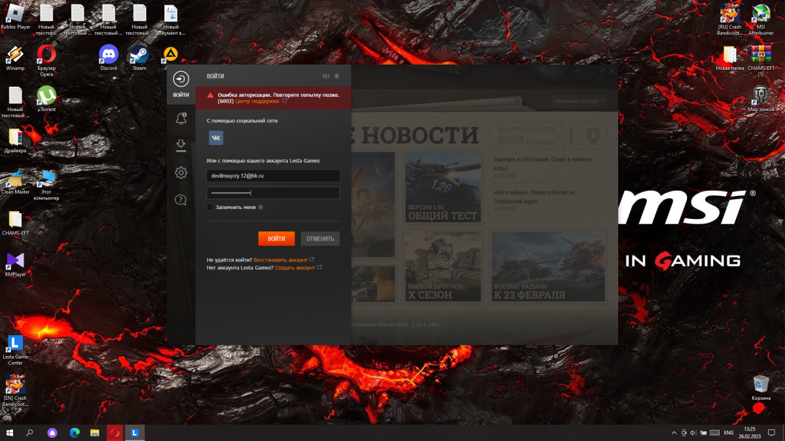785x441 pixels.
Task: Open the Общий тест 1.20 news thumbnail
Action: tap(443, 188)
